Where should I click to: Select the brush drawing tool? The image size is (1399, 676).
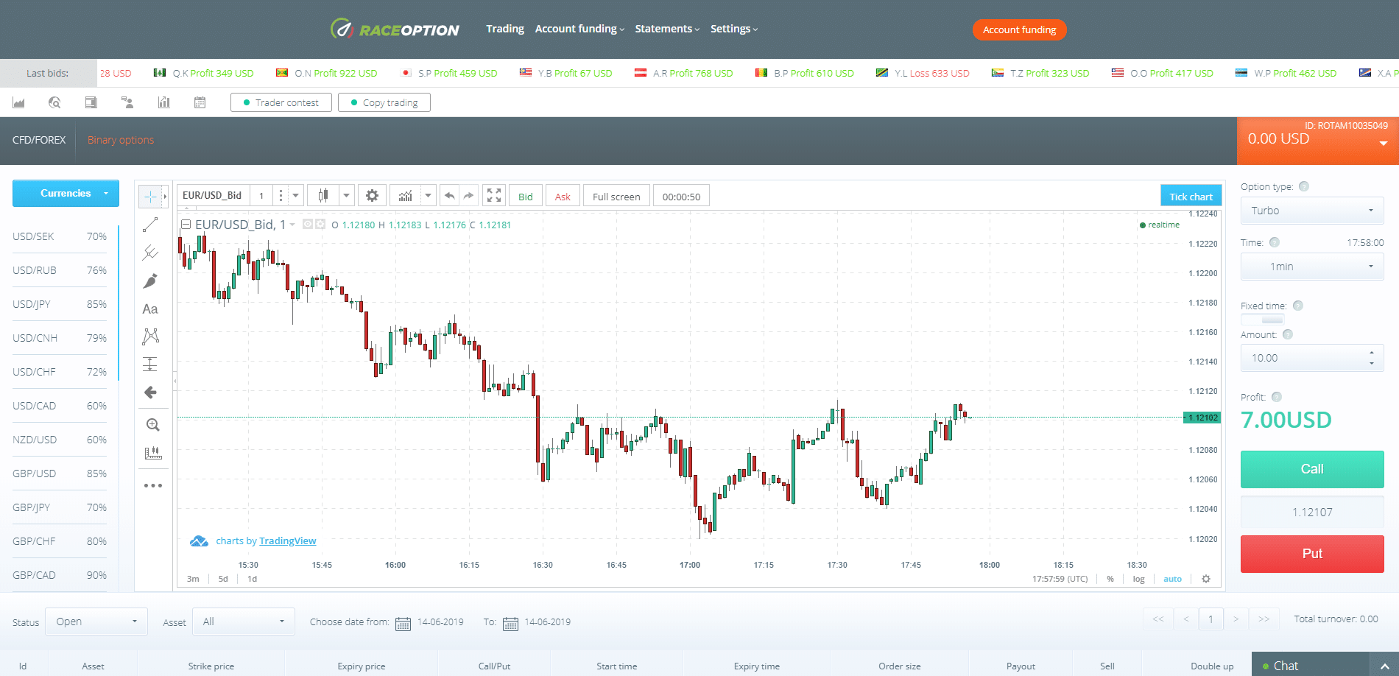[150, 281]
